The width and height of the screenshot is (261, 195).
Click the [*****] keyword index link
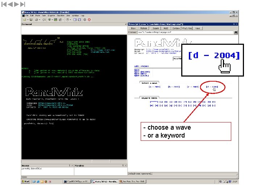(x=154, y=102)
